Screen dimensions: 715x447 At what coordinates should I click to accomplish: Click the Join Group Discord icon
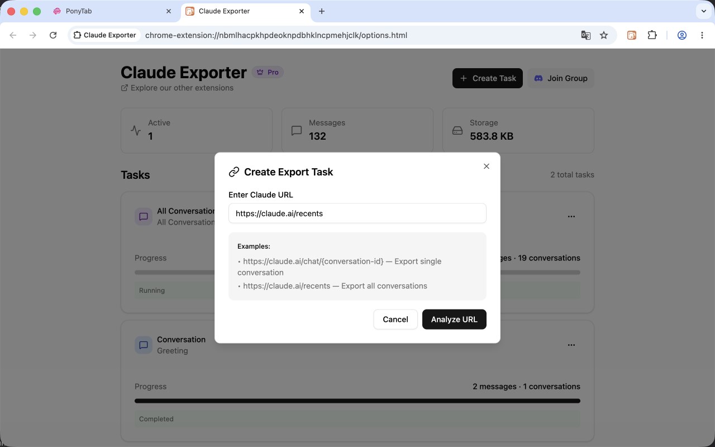tap(538, 78)
